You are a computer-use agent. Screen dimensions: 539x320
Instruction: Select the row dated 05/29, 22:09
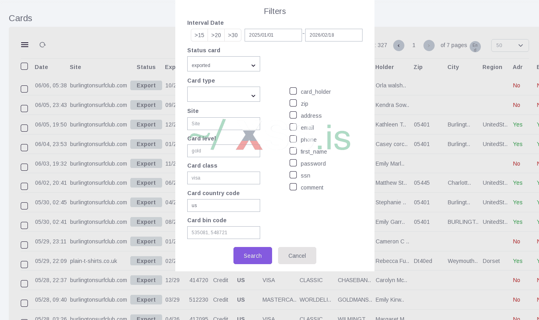pyautogui.click(x=24, y=265)
